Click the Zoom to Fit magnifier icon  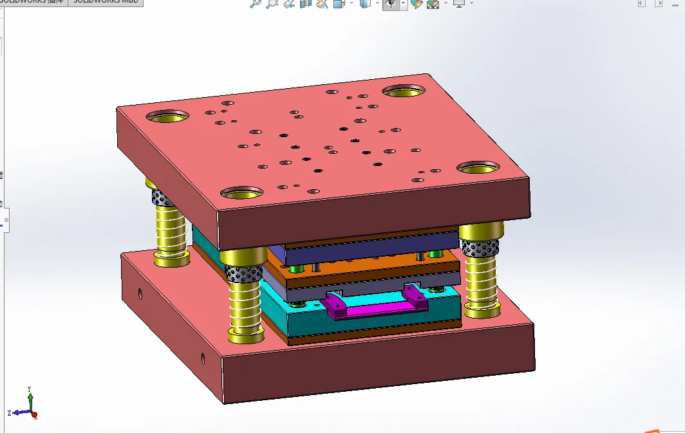pos(255,3)
